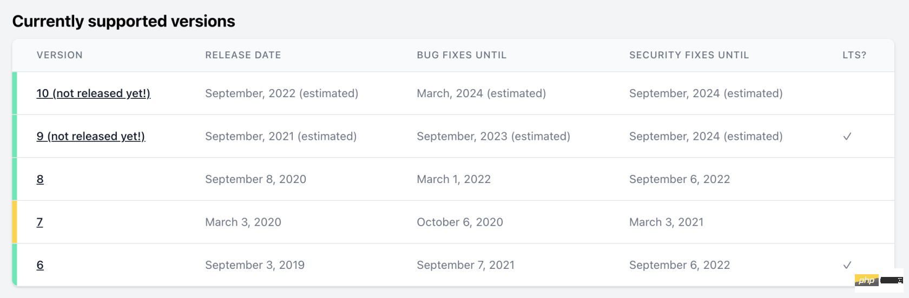Click the LTS? column header

pyautogui.click(x=854, y=55)
